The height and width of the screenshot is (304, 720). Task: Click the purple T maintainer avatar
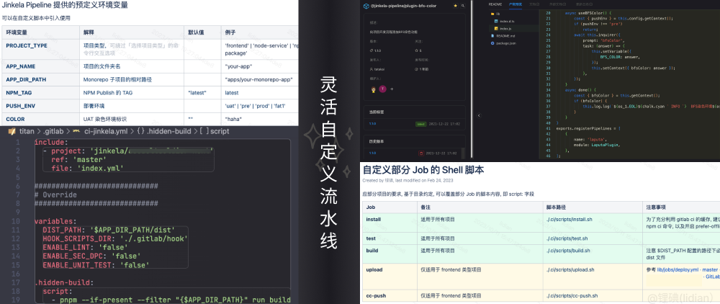[x=382, y=89]
